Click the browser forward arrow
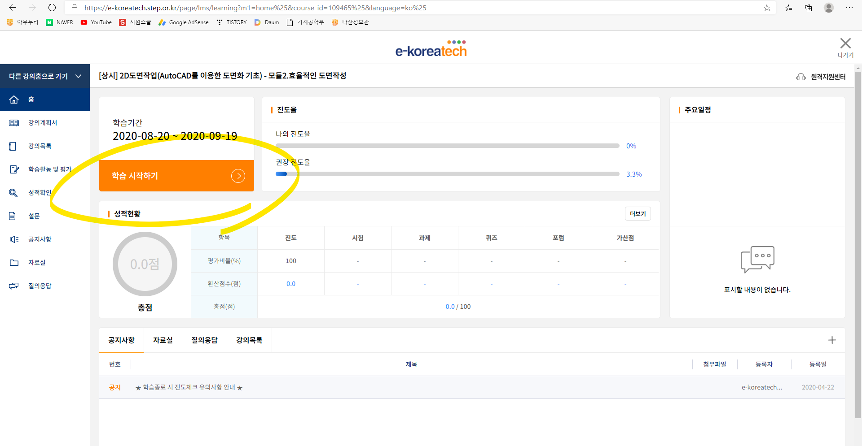This screenshot has height=446, width=862. point(32,8)
